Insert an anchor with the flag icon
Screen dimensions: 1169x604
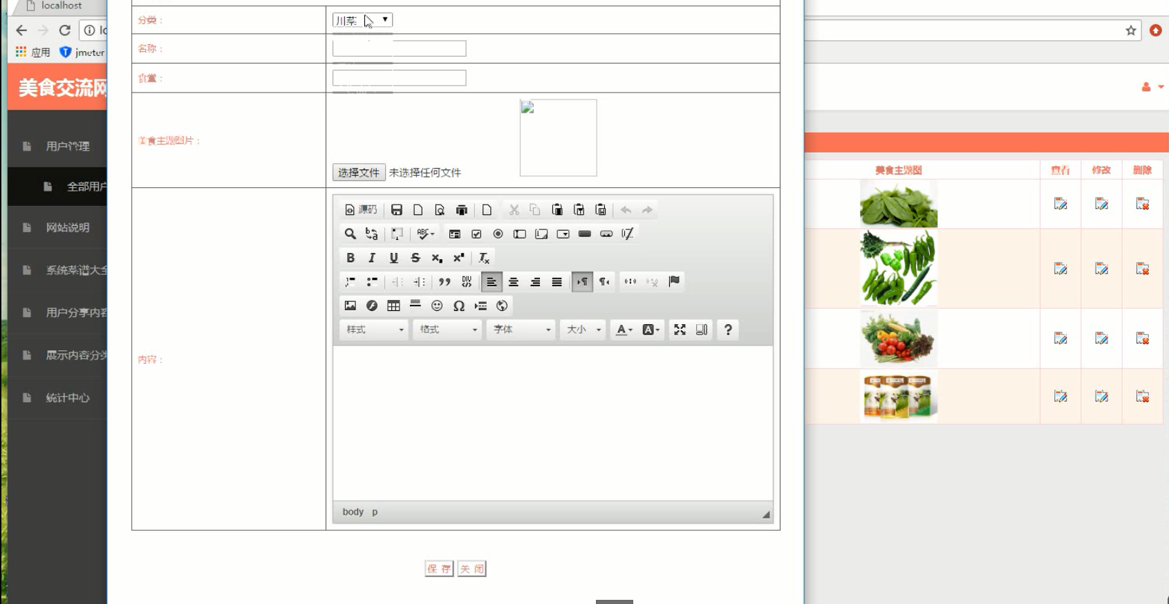click(674, 282)
